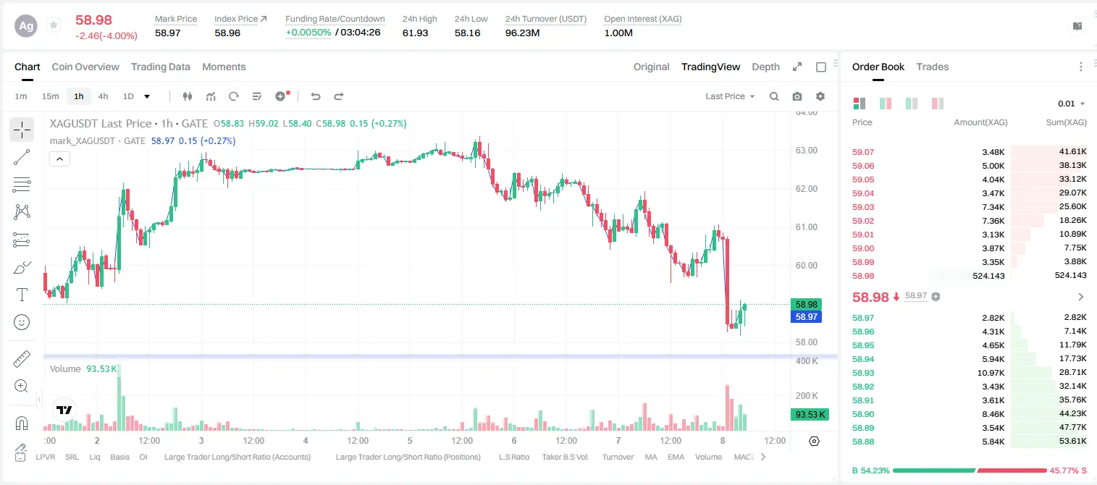Open the Coin Overview tab
The image size is (1097, 485).
tap(85, 67)
